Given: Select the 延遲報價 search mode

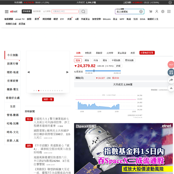Looking at the screenshot, I should click(x=37, y=11).
